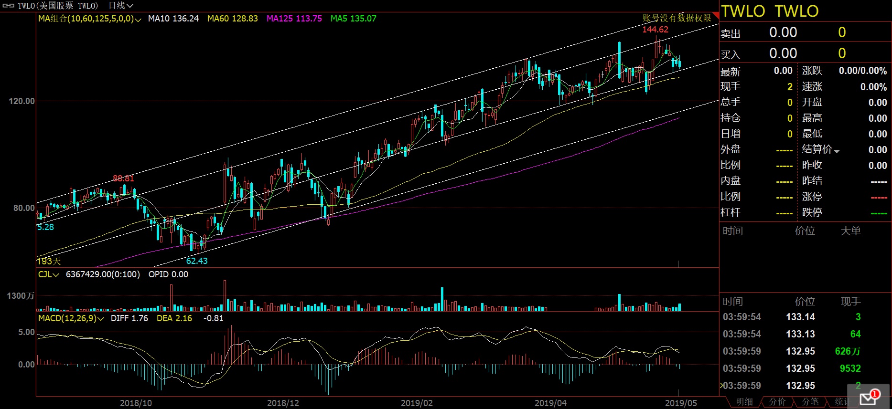
Task: Click the 杠杆 leverage field
Action: 757,212
